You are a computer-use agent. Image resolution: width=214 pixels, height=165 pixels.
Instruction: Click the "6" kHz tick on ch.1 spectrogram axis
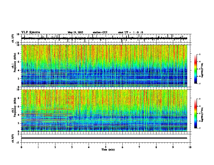click(x=19, y=62)
